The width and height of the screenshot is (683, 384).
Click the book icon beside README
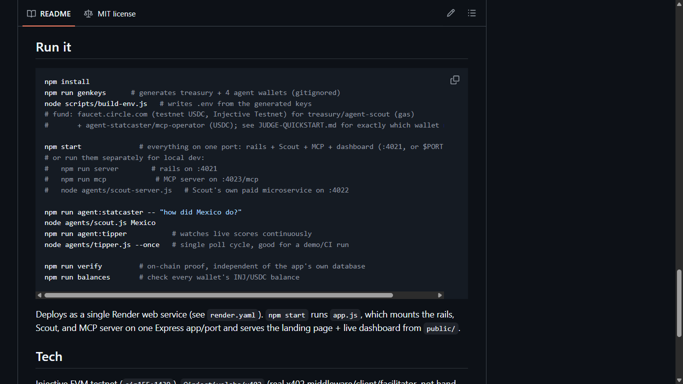[x=31, y=14]
